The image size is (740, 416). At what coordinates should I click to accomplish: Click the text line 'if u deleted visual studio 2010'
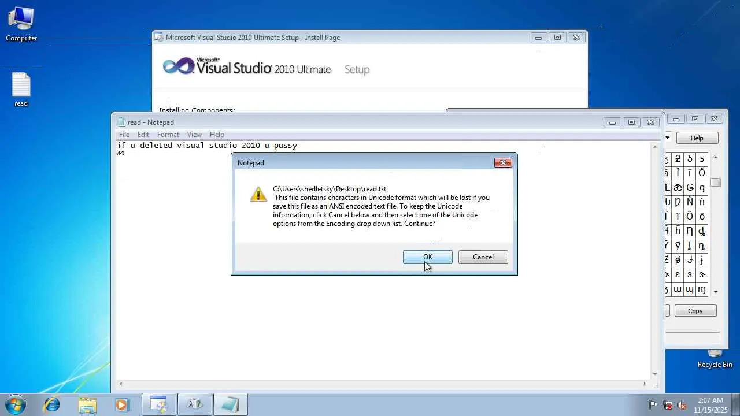click(x=188, y=146)
